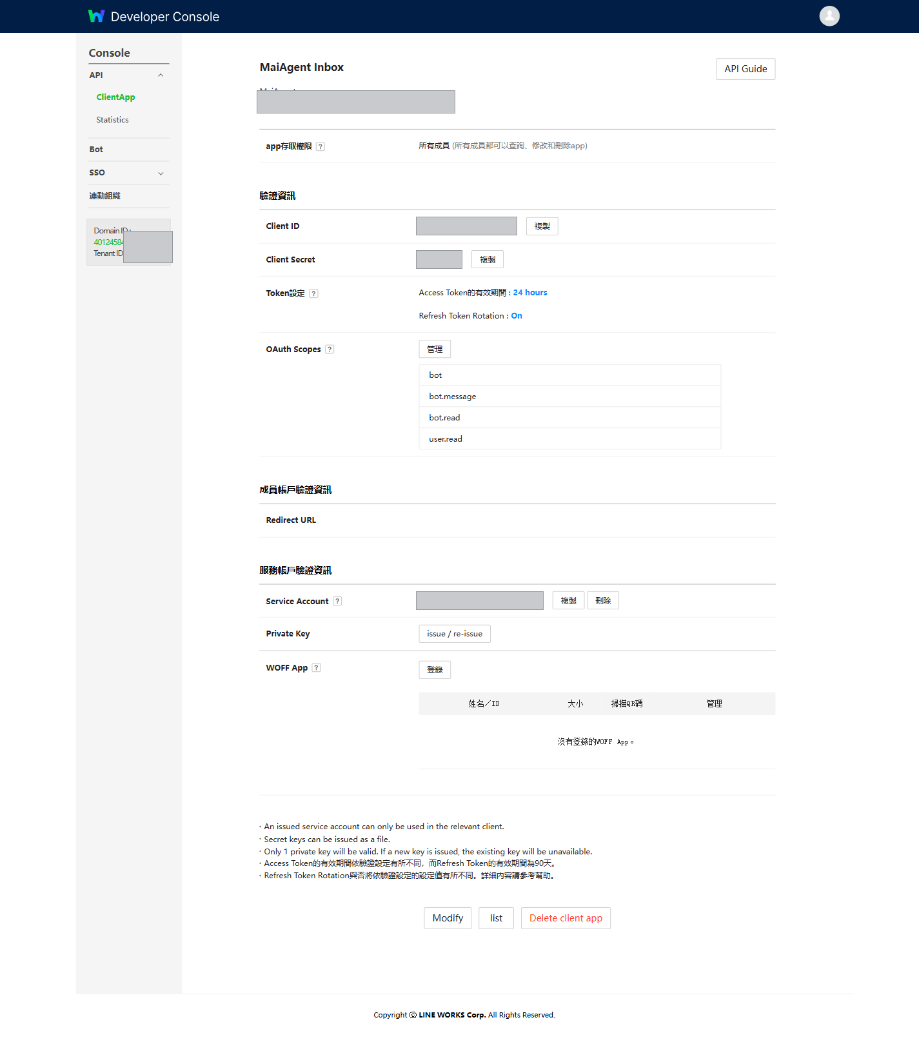Show help for app存取權限
Screen dimensions: 919x1042
(321, 146)
